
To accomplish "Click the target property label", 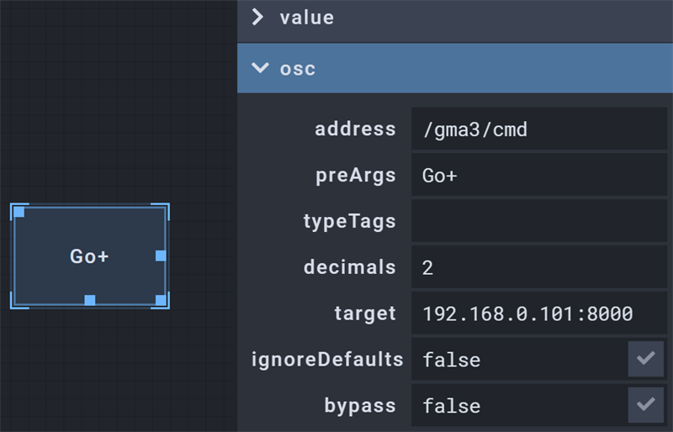I will tap(365, 313).
